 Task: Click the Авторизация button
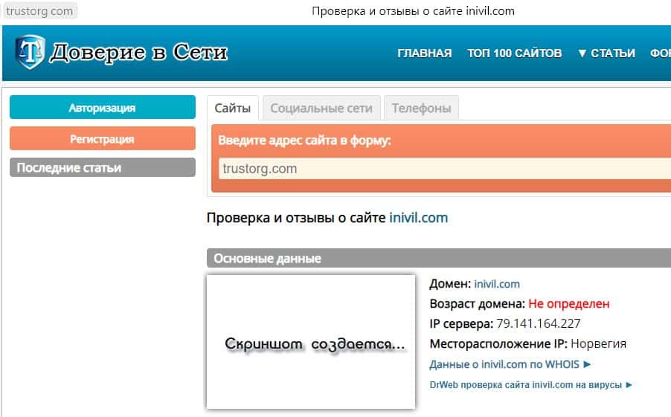tap(102, 107)
